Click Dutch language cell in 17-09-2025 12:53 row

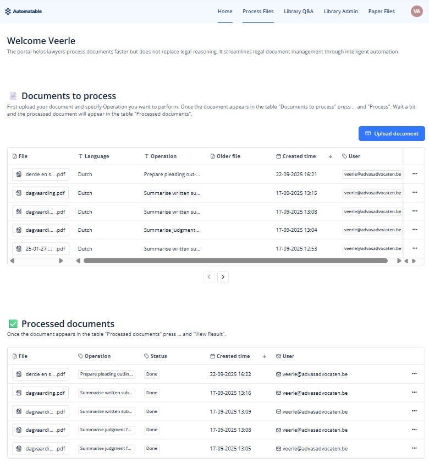(x=85, y=249)
